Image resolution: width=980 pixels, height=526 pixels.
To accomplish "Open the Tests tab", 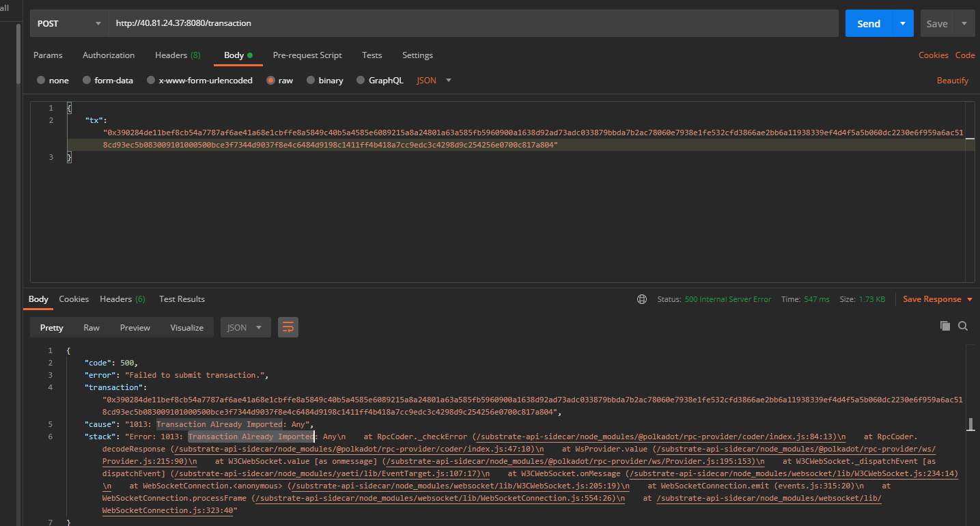I will pos(372,55).
